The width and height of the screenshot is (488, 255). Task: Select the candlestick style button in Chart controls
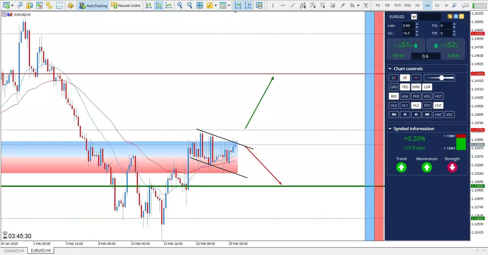(405, 78)
